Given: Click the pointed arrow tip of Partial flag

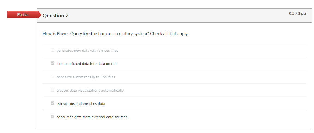Looking at the screenshot, I should [x=40, y=15].
